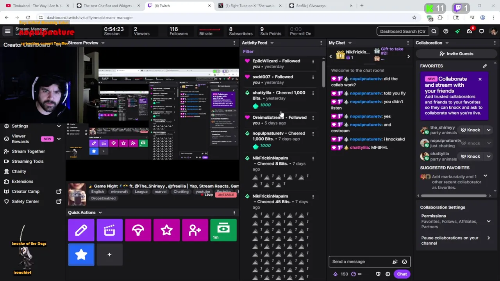
Task: Open the user profile avatar menu
Action: tap(493, 31)
